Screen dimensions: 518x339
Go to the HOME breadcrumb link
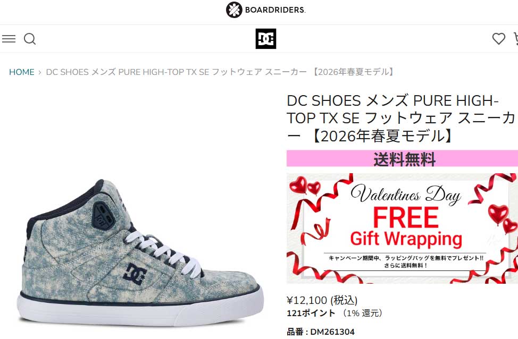coord(22,72)
